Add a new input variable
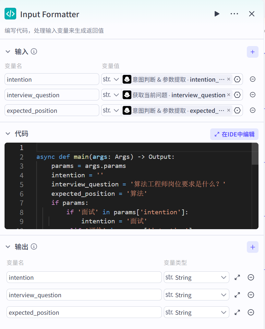 252,52
